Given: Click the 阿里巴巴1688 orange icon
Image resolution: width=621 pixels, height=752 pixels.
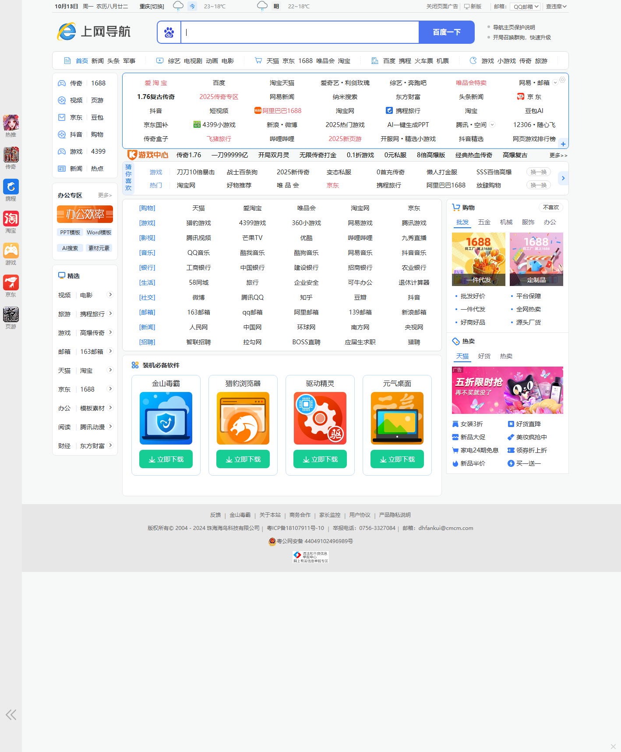Looking at the screenshot, I should 258,110.
